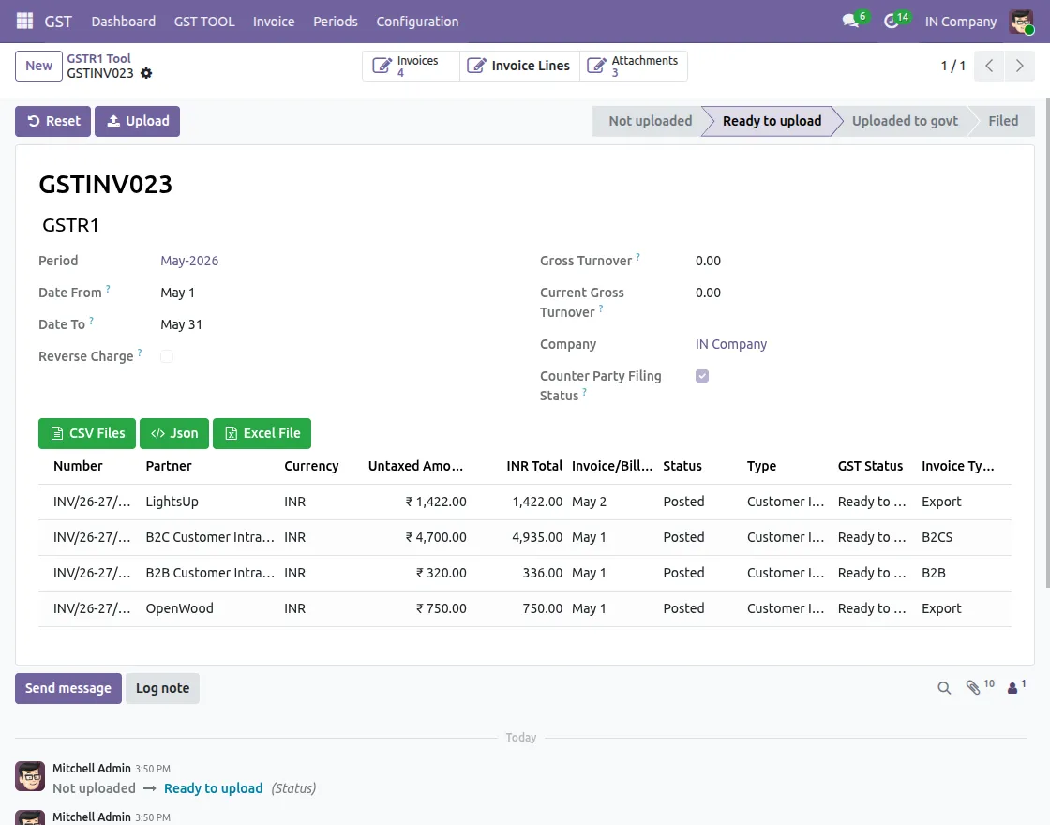Open the conversations chat icon
Screen dimensions: 1050x825
[851, 22]
